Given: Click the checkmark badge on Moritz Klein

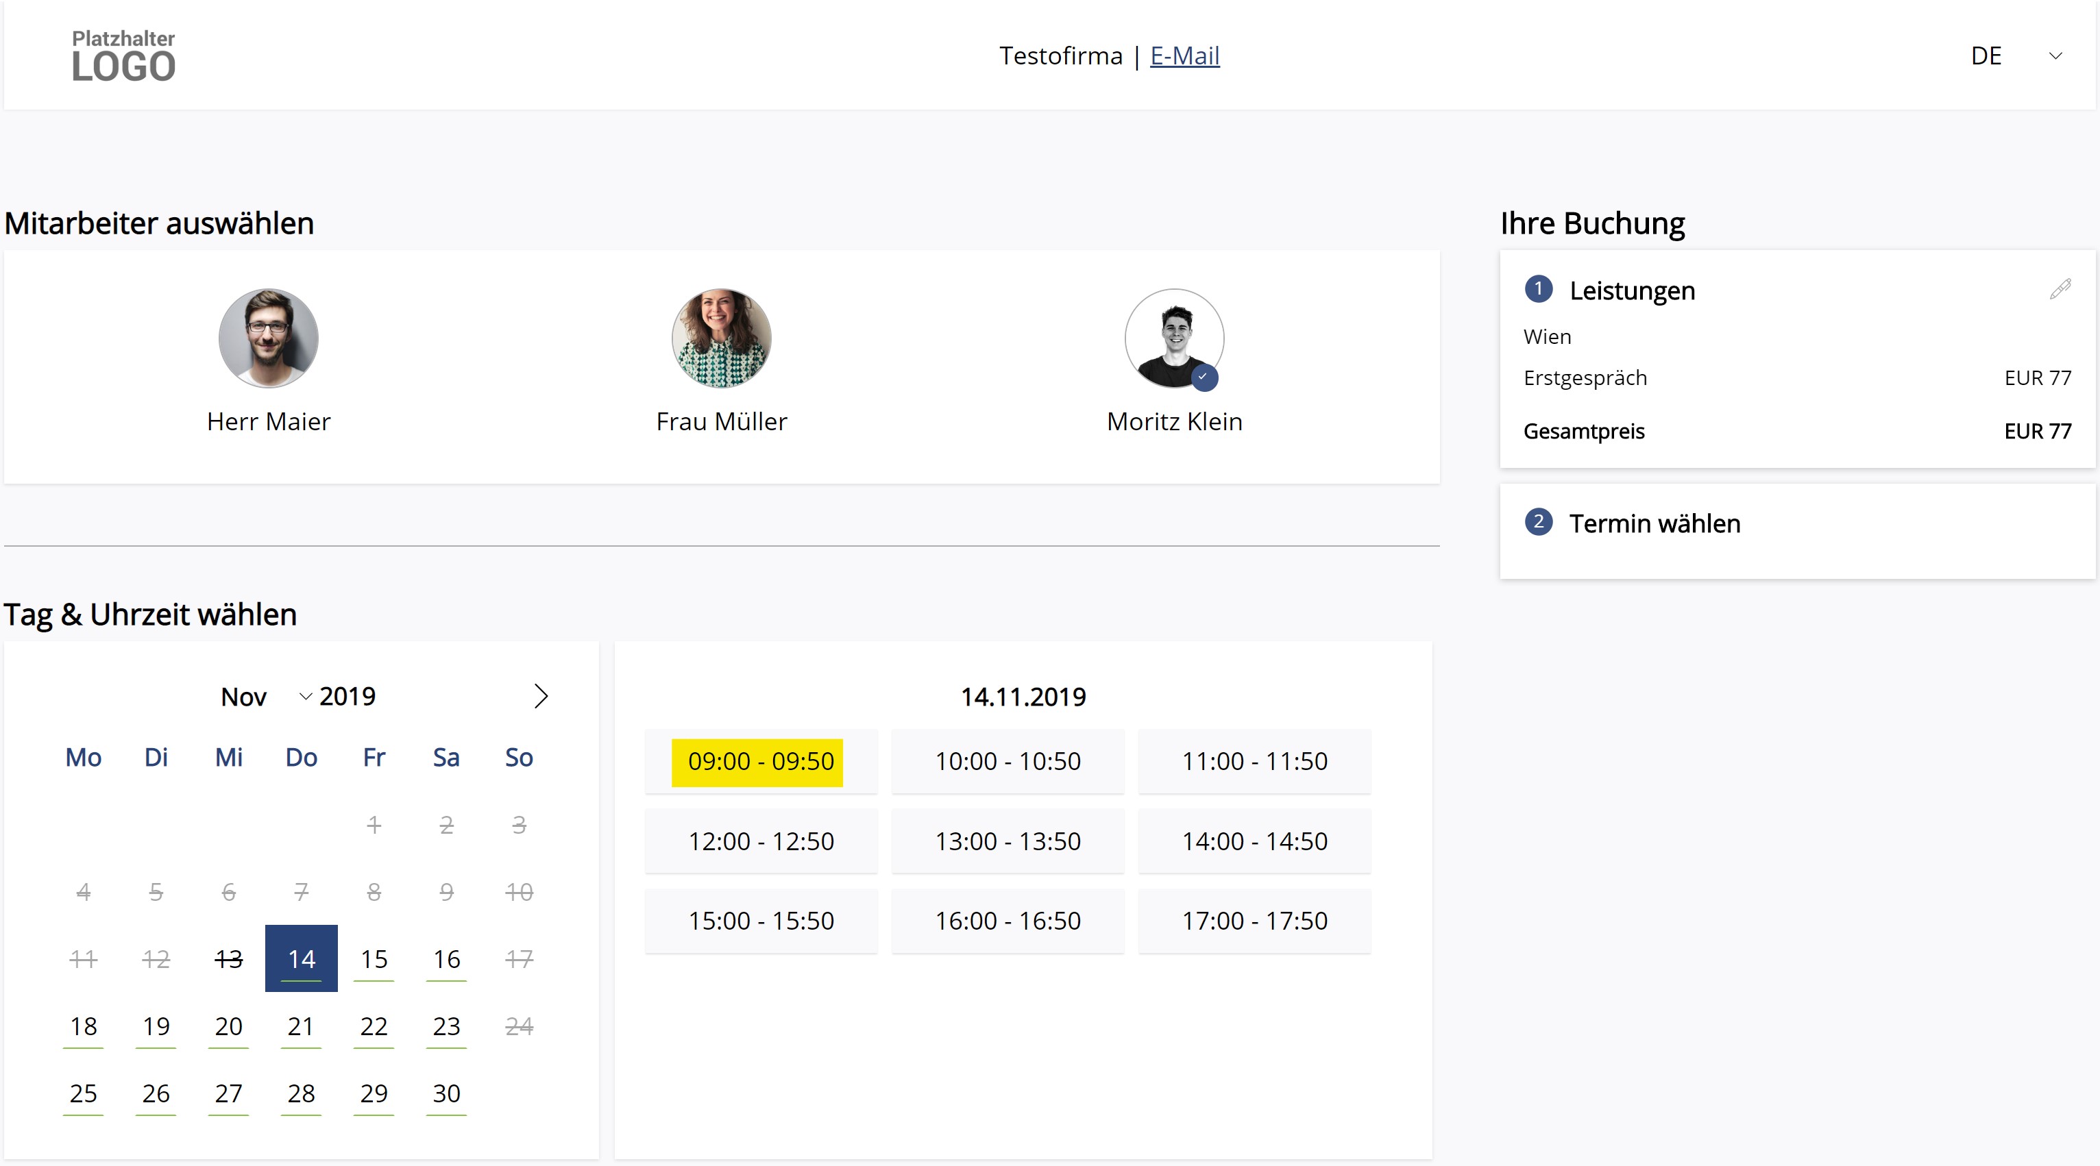Looking at the screenshot, I should (1204, 377).
